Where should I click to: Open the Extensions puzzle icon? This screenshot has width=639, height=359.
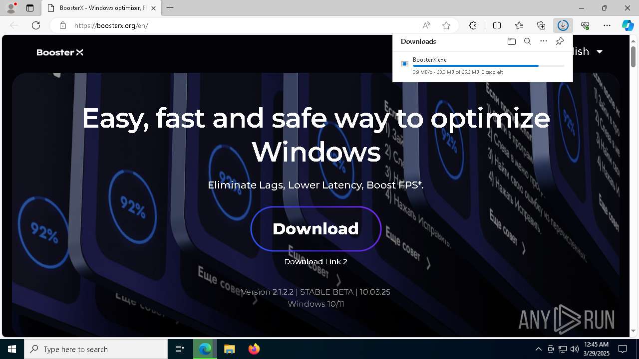click(x=473, y=25)
